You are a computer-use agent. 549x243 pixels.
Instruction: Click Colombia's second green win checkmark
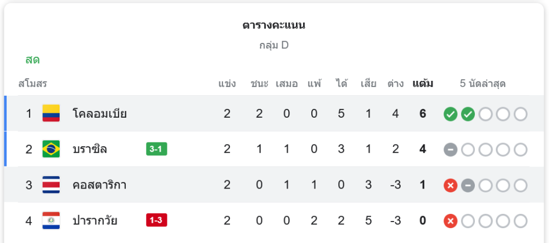pos(468,114)
